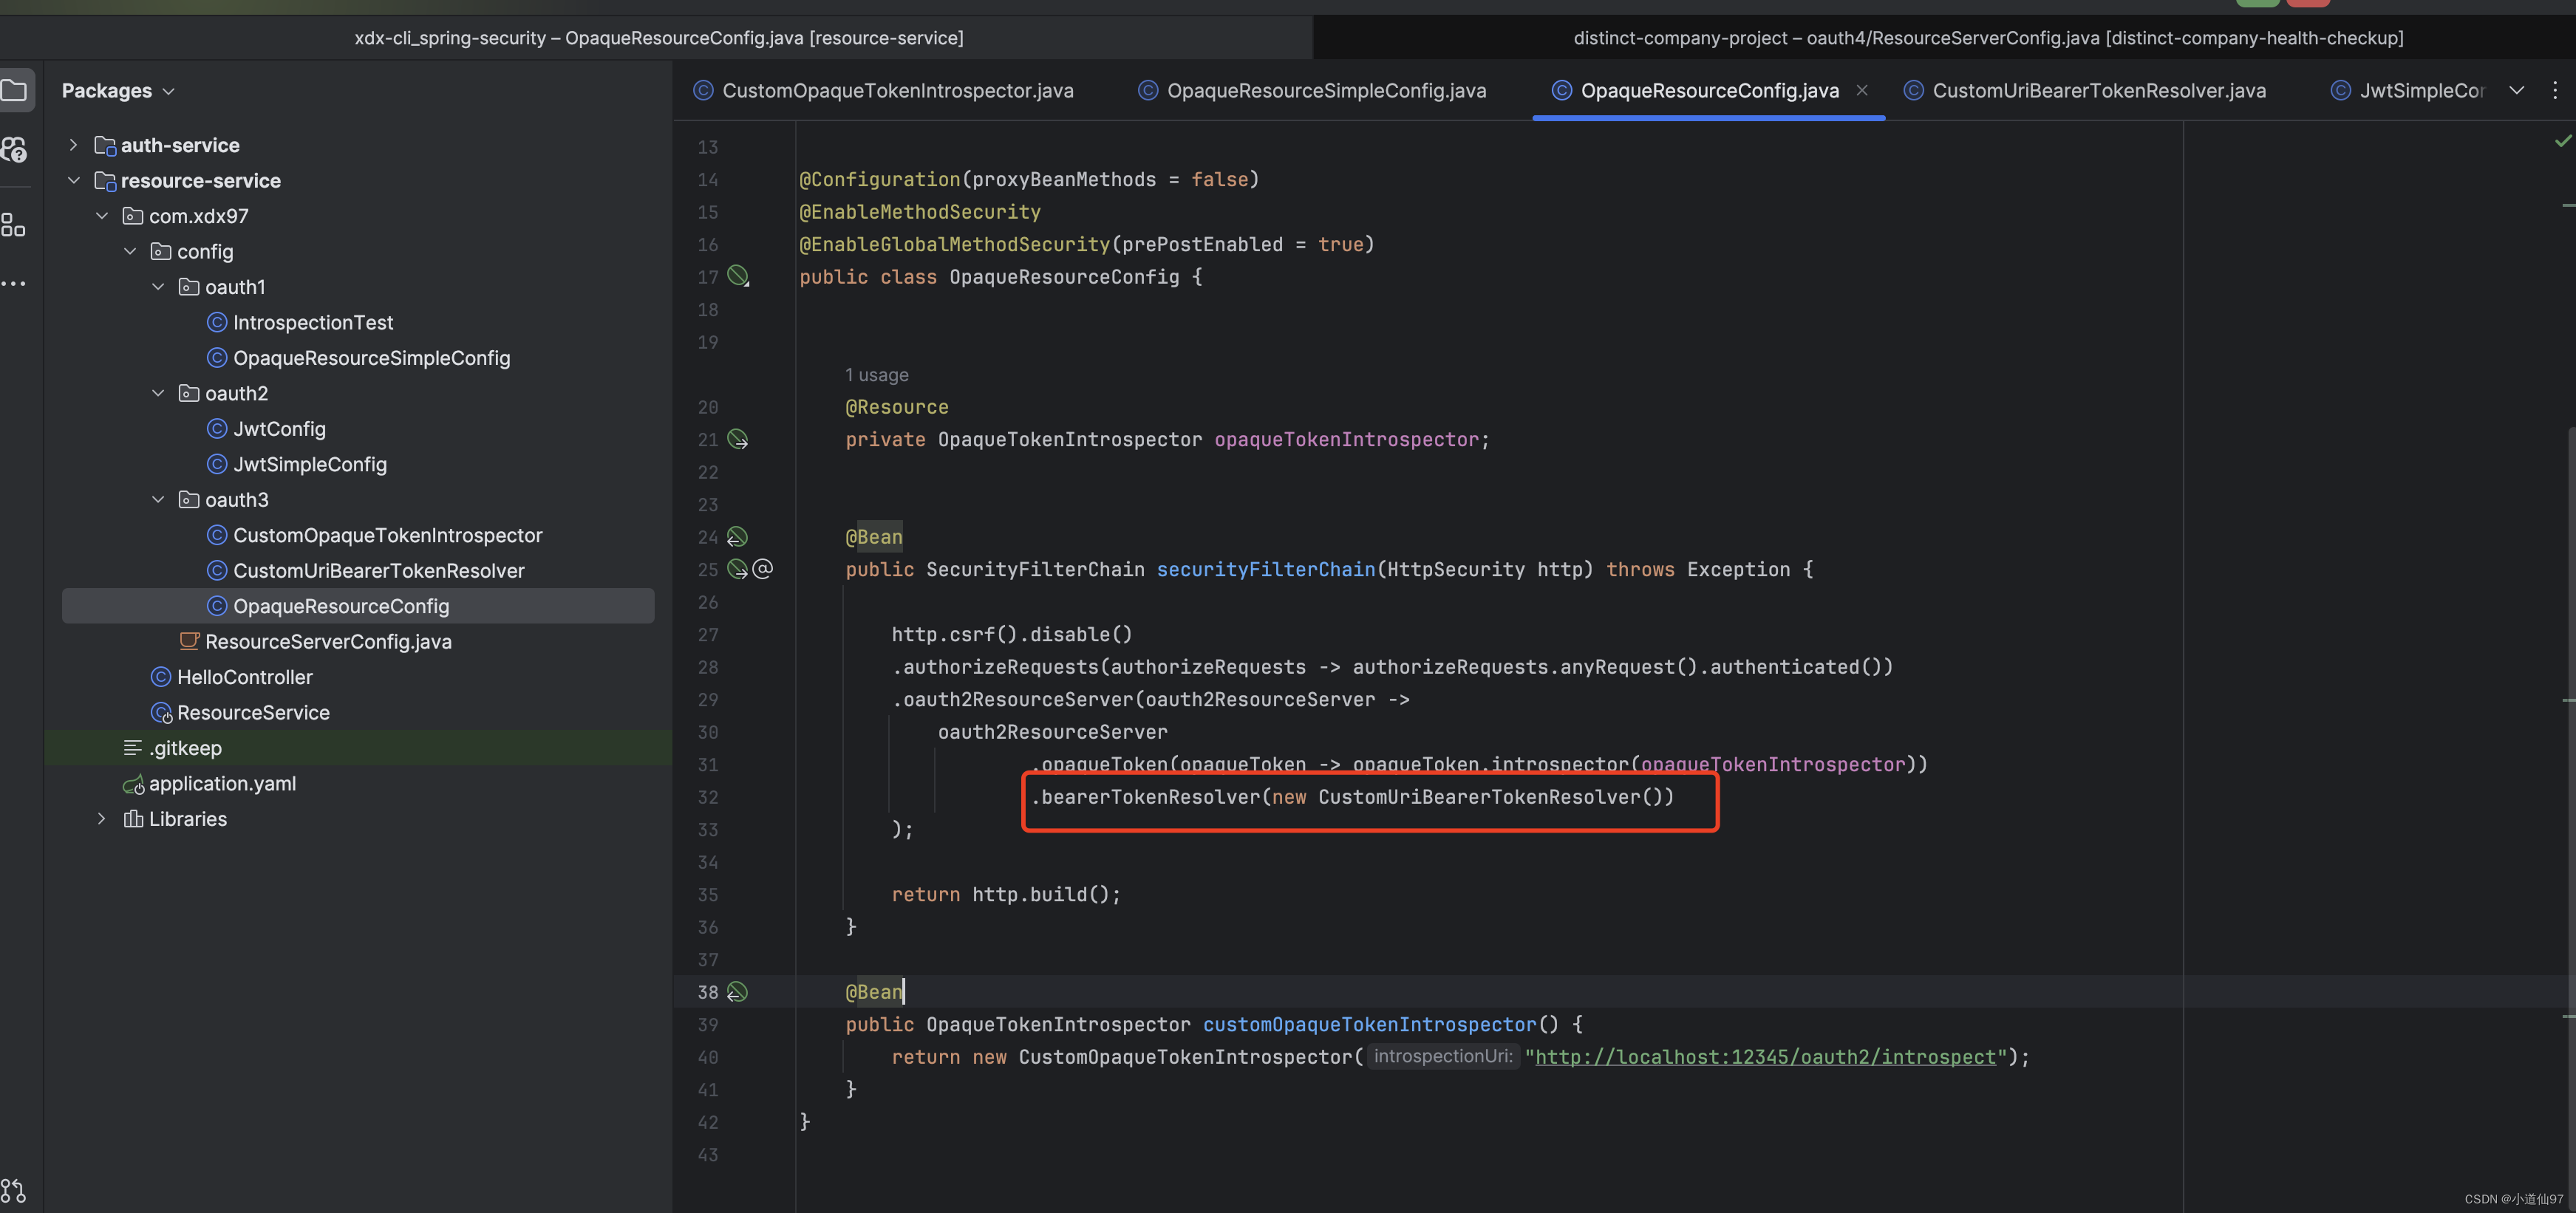Screen dimensions: 2576x1213
Task: Open the Git tool window icon
Action: coord(13,1190)
